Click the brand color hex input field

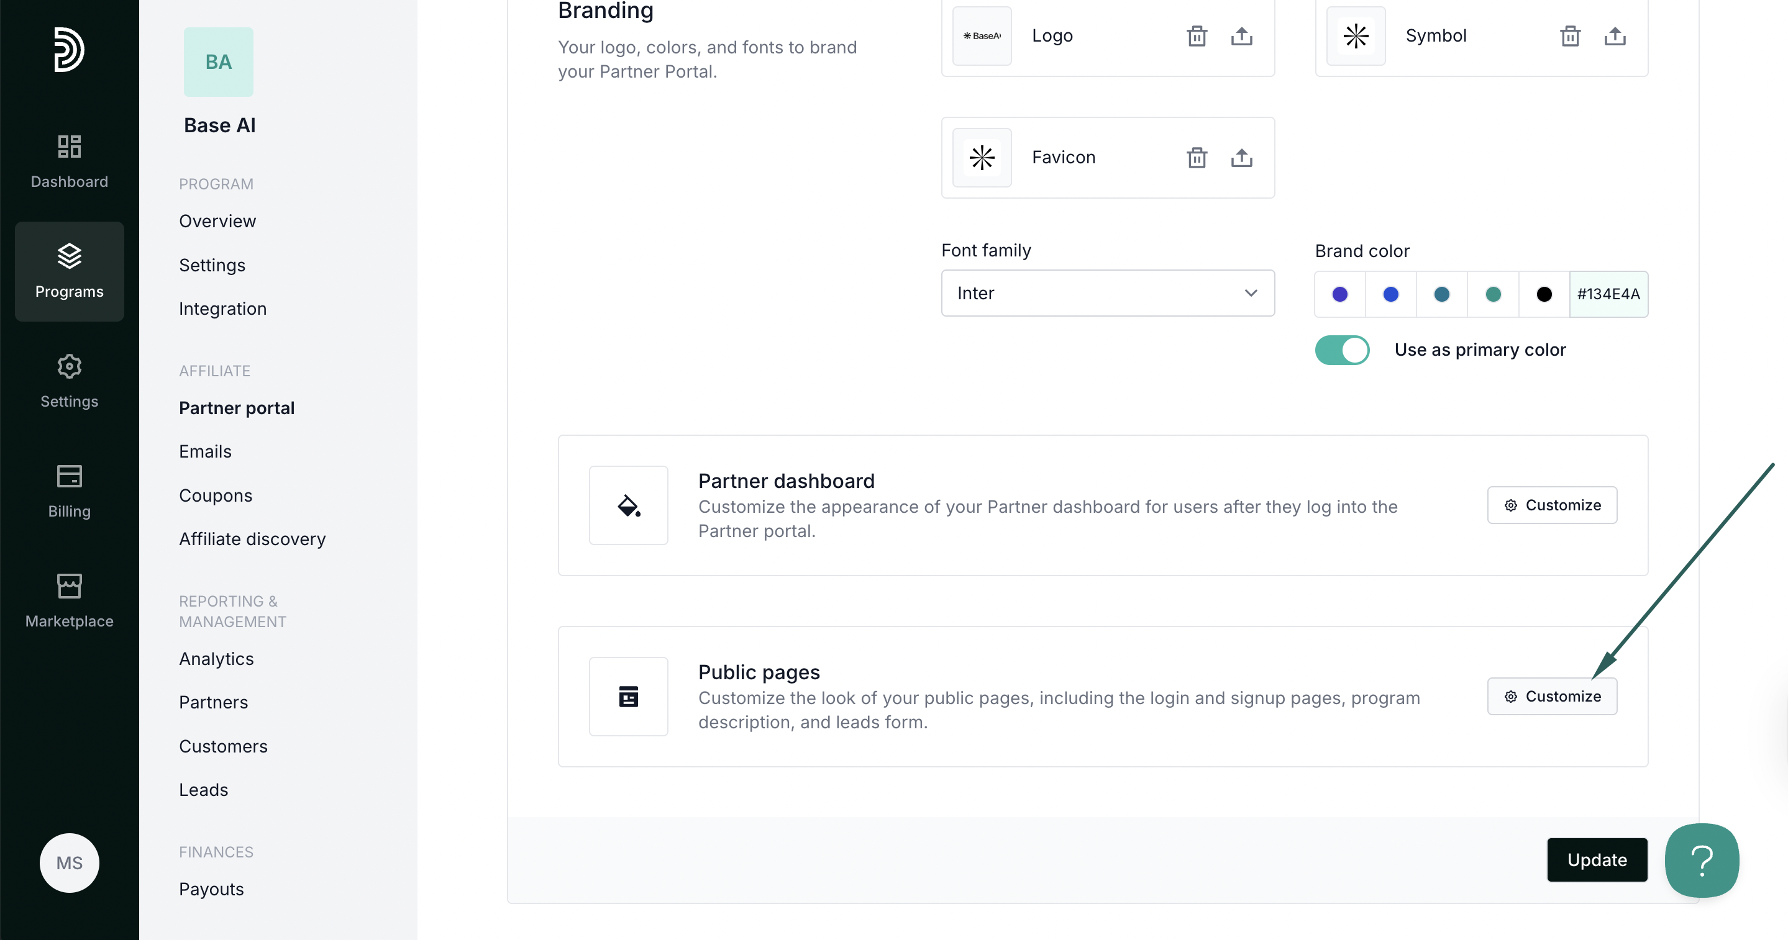coord(1608,294)
